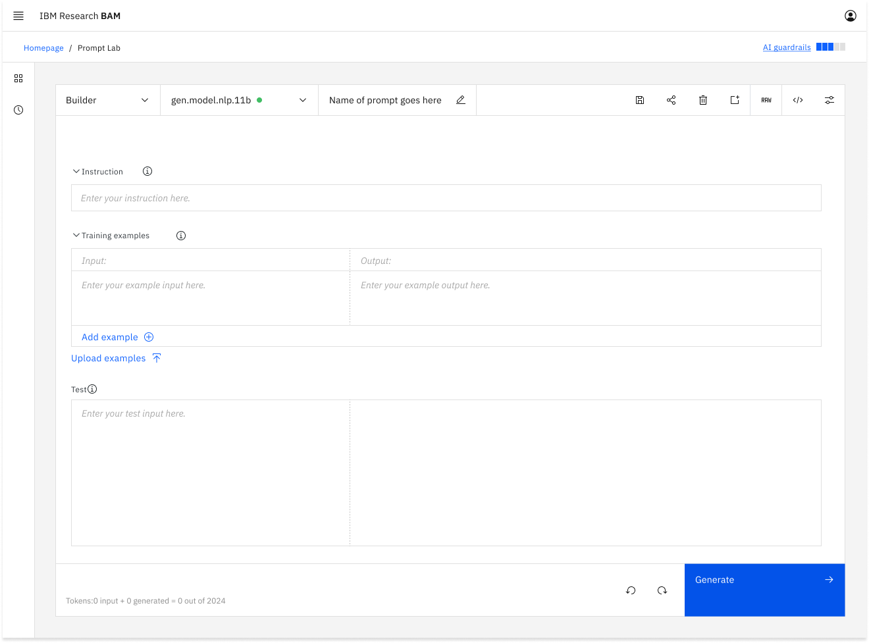Open the parameter settings sliders icon
Viewport: 869px width, 643px height.
(829, 100)
